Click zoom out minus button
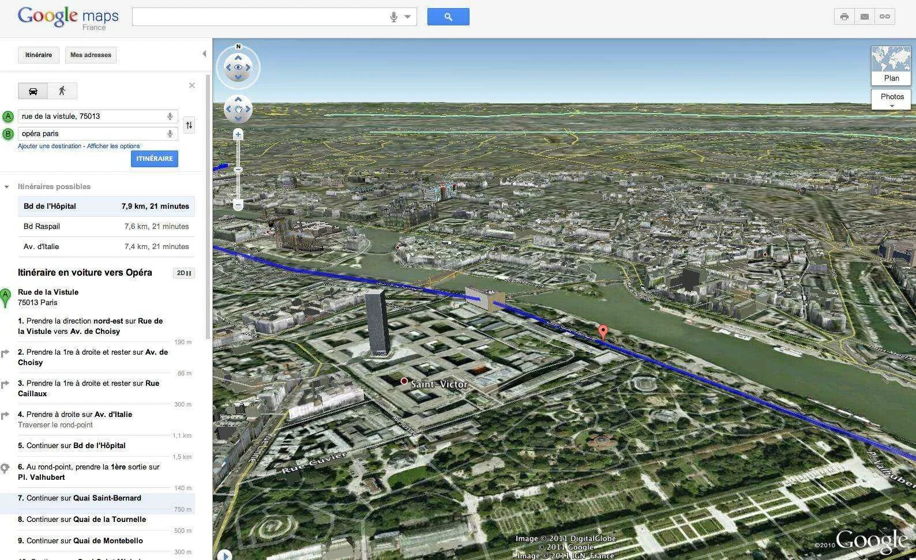Screen dimensions: 916x560 (x=238, y=205)
